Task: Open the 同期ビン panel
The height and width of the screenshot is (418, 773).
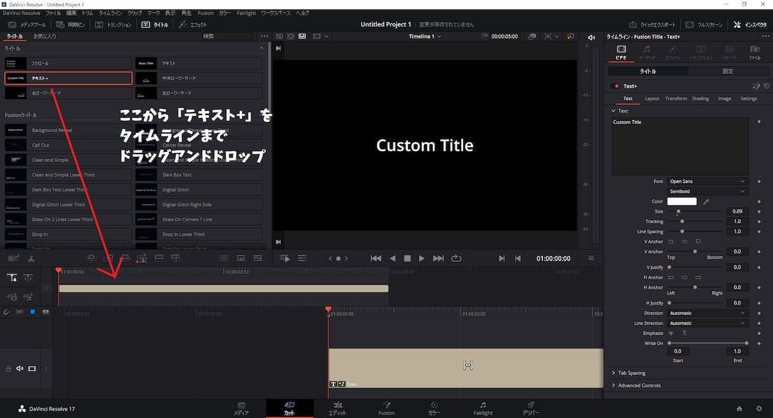Action: [x=70, y=25]
